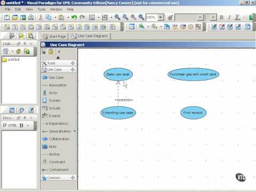Open the Tools menu
Viewport: 256px width, 192px height.
point(42,9)
